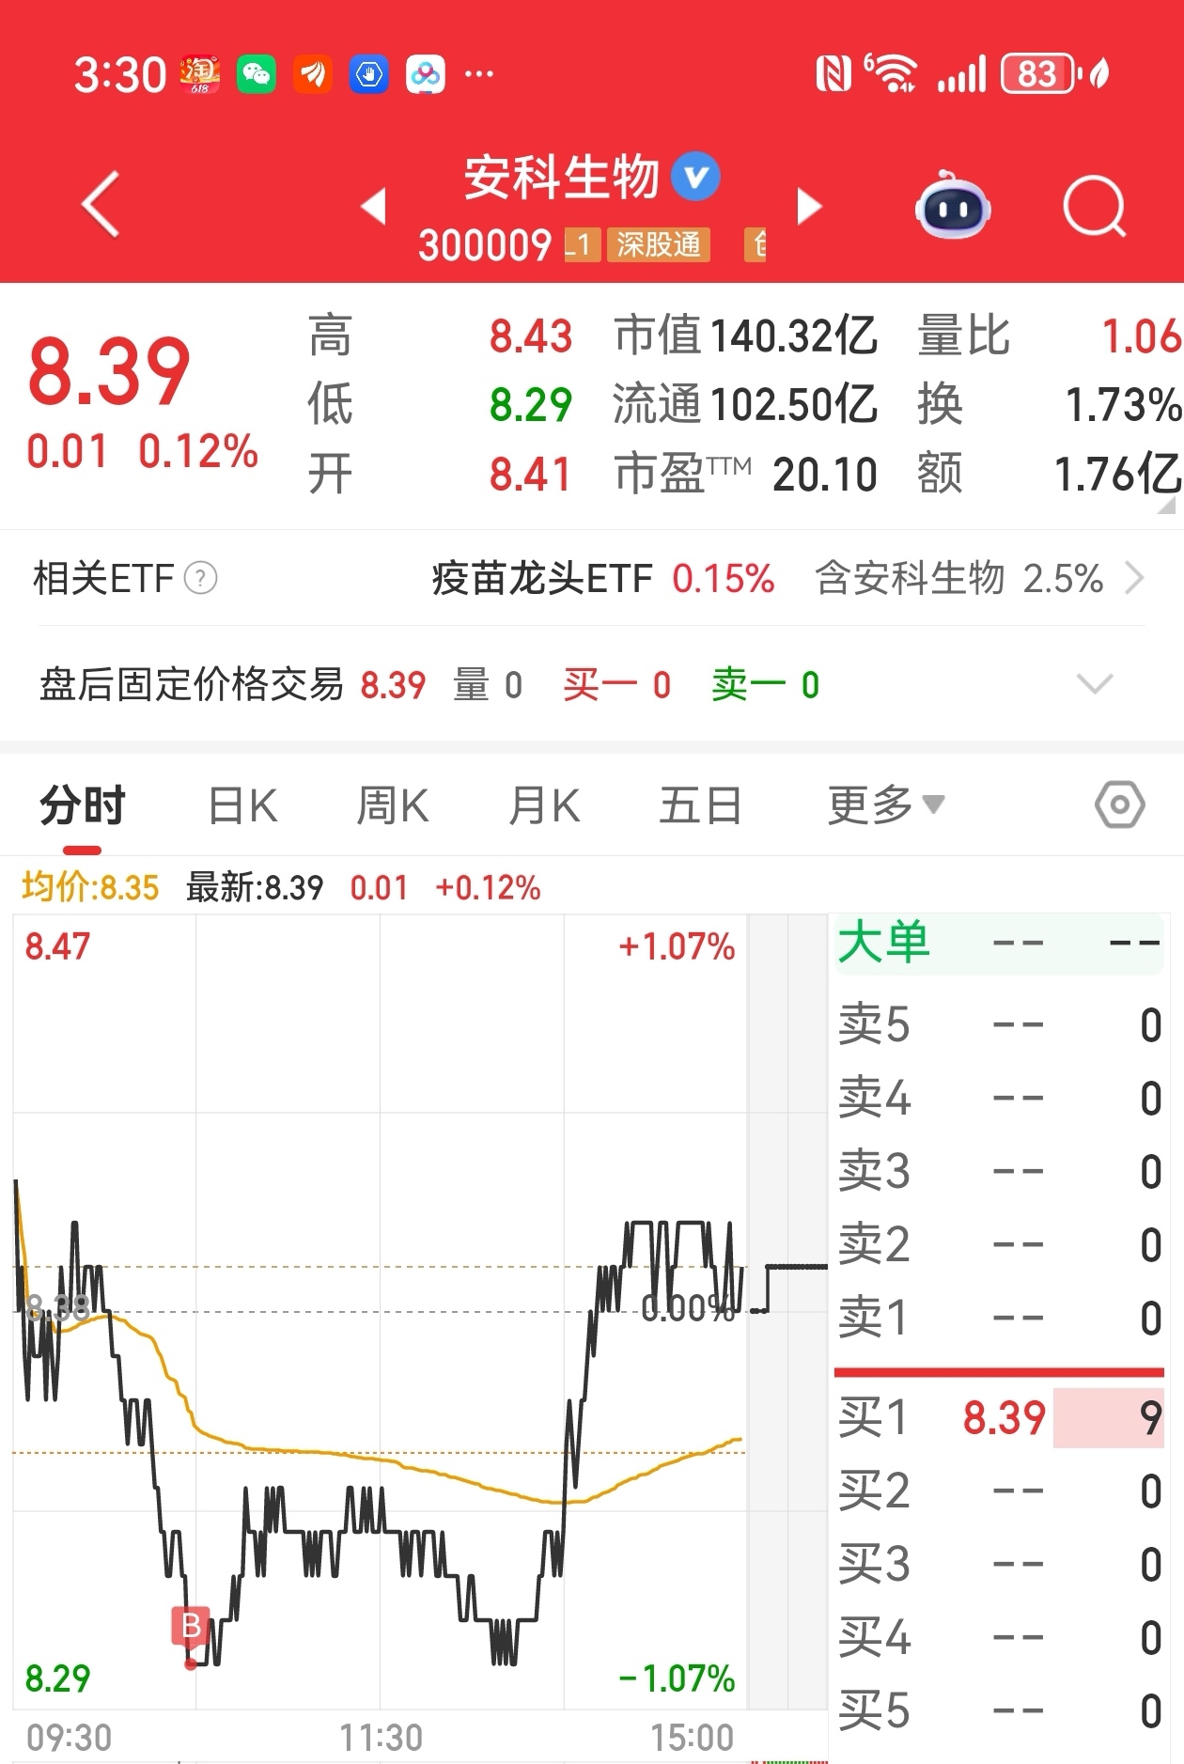Tap 换 1.73% turnover value

point(1049,404)
